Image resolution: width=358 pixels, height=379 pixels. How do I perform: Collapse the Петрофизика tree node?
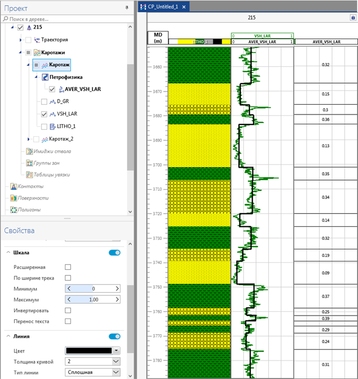36,77
